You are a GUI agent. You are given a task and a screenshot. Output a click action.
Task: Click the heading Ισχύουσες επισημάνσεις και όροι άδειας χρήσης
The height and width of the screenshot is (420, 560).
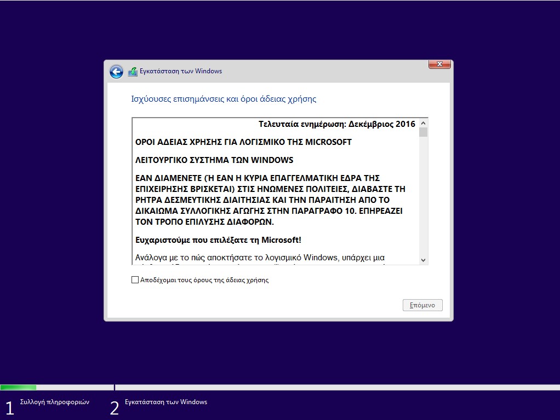tap(224, 99)
